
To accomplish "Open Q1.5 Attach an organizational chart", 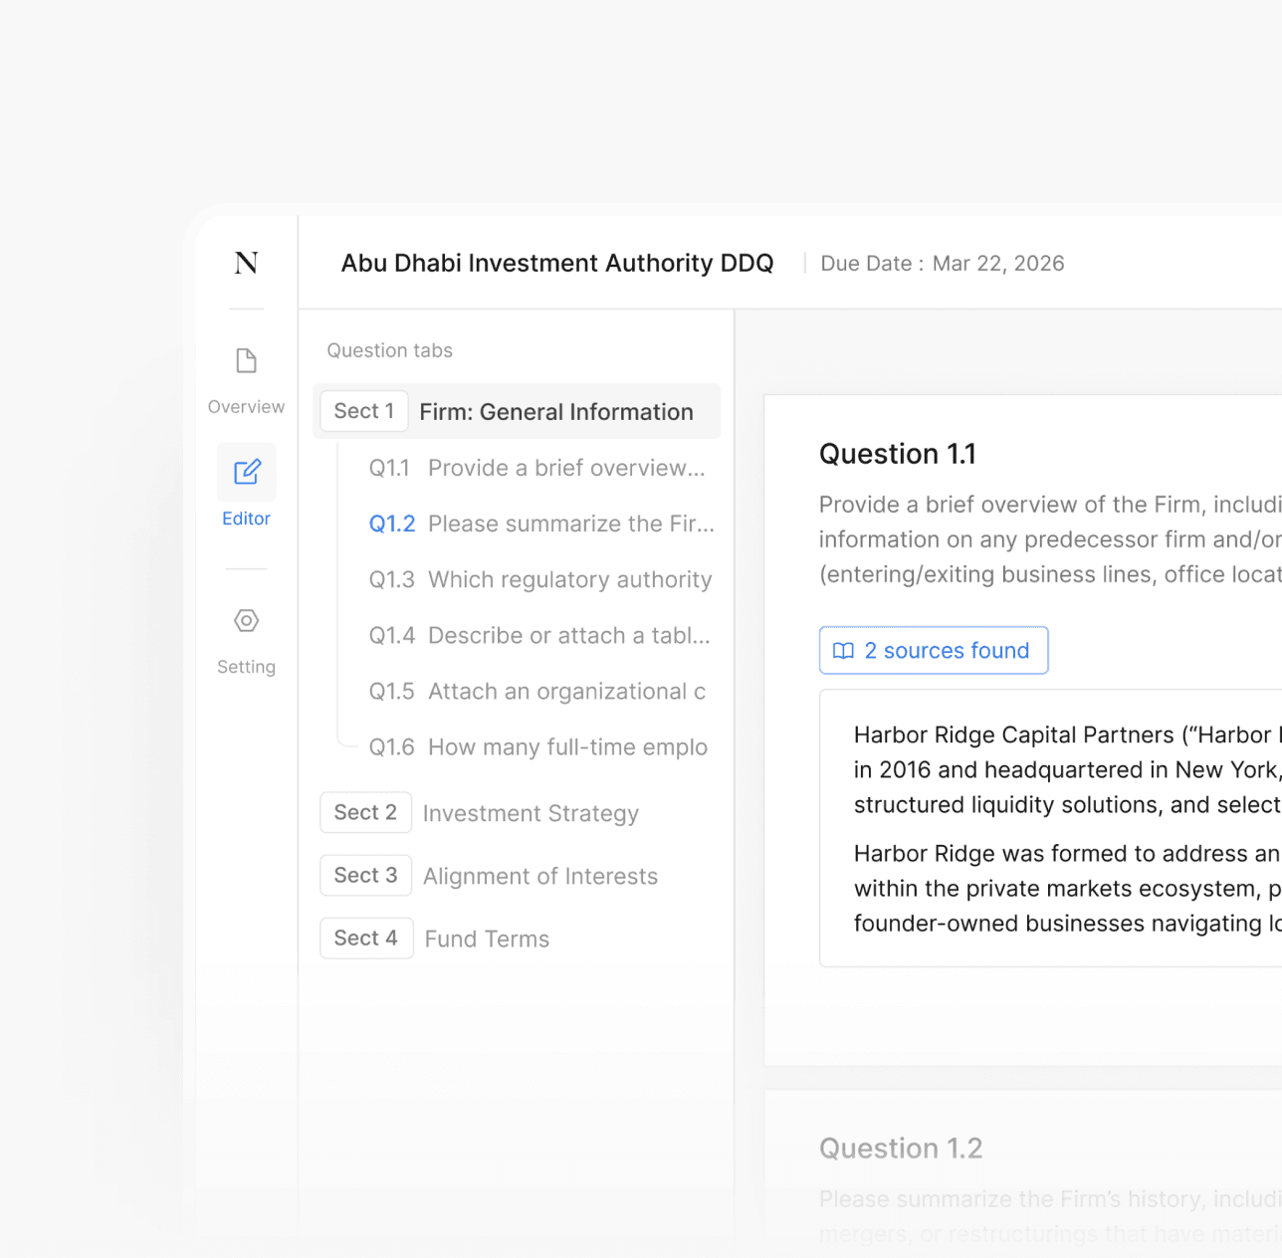I will click(537, 691).
